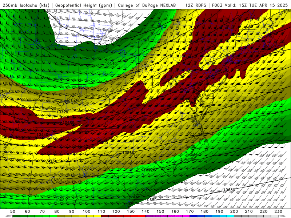This screenshot has width=291, height=218.
Task: Click the 10320 height contour label
Action: point(62,112)
